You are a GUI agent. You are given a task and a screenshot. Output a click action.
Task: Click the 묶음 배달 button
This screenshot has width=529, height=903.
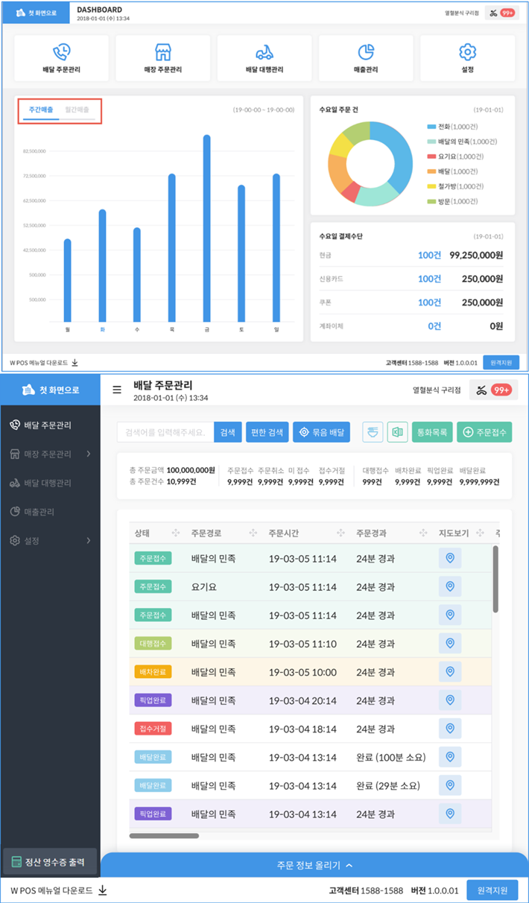pos(321,432)
